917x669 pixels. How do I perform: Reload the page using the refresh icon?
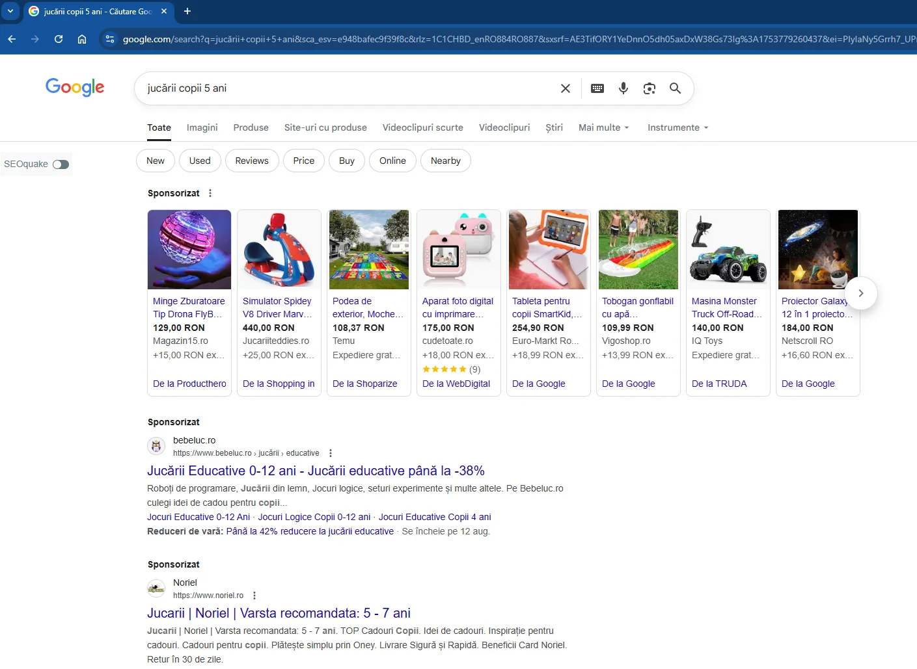pos(59,39)
